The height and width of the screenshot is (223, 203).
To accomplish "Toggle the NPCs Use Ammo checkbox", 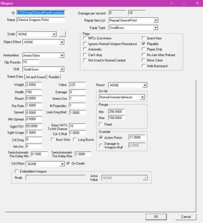I will 85,38.
